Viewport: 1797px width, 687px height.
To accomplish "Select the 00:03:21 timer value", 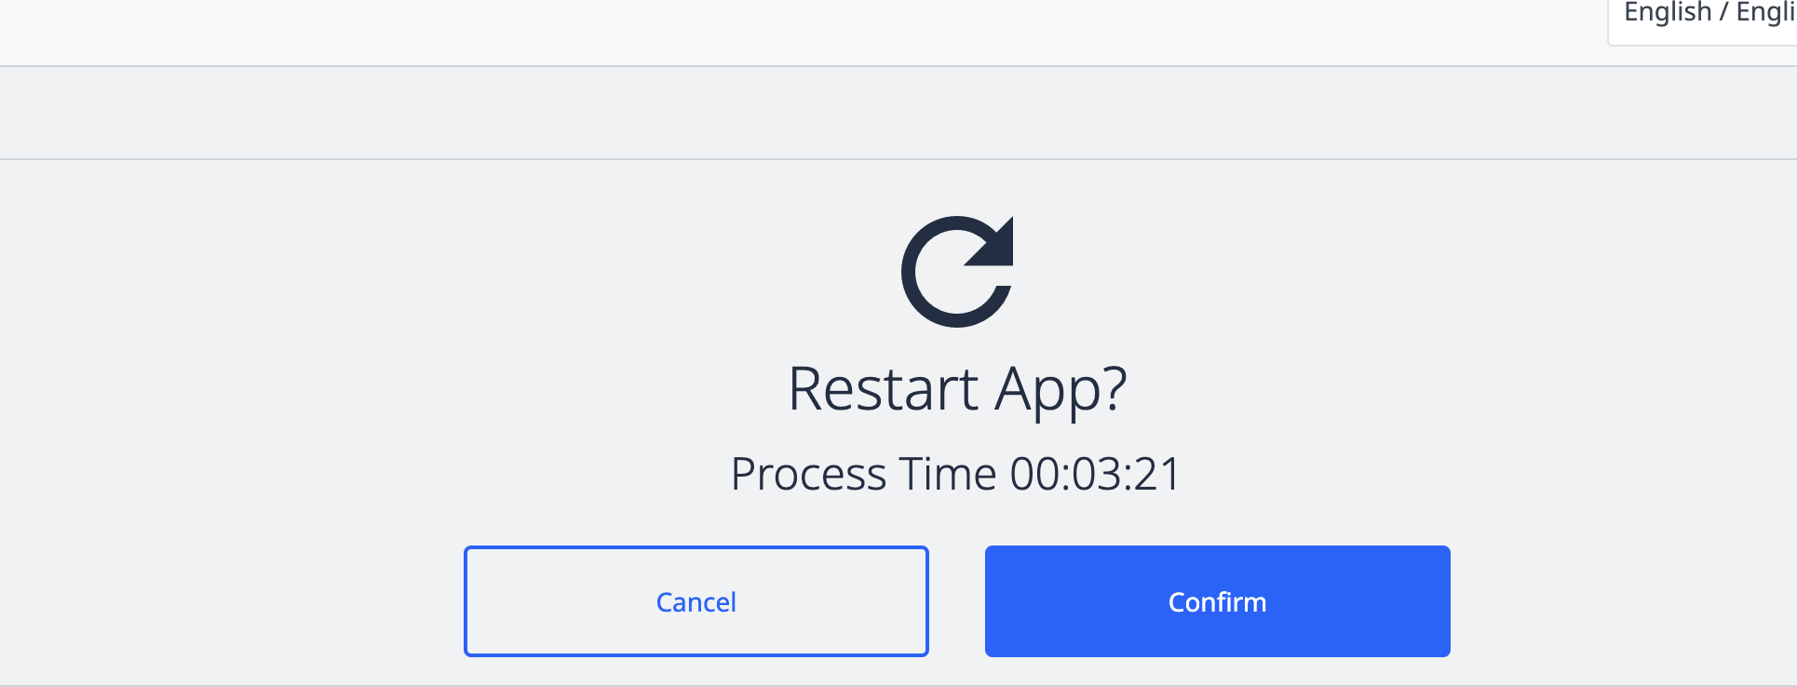I will 1096,474.
